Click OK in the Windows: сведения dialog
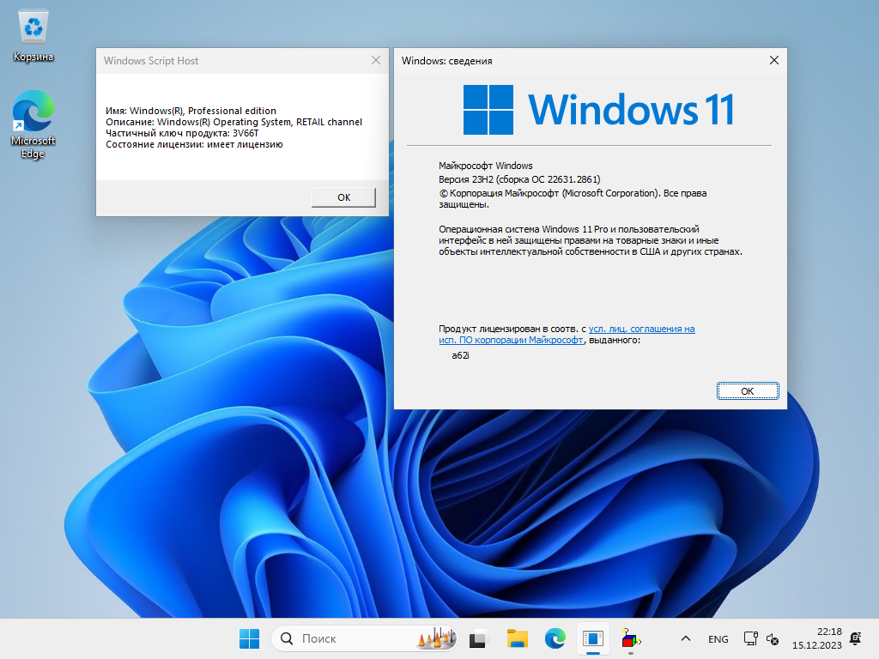 pos(748,390)
